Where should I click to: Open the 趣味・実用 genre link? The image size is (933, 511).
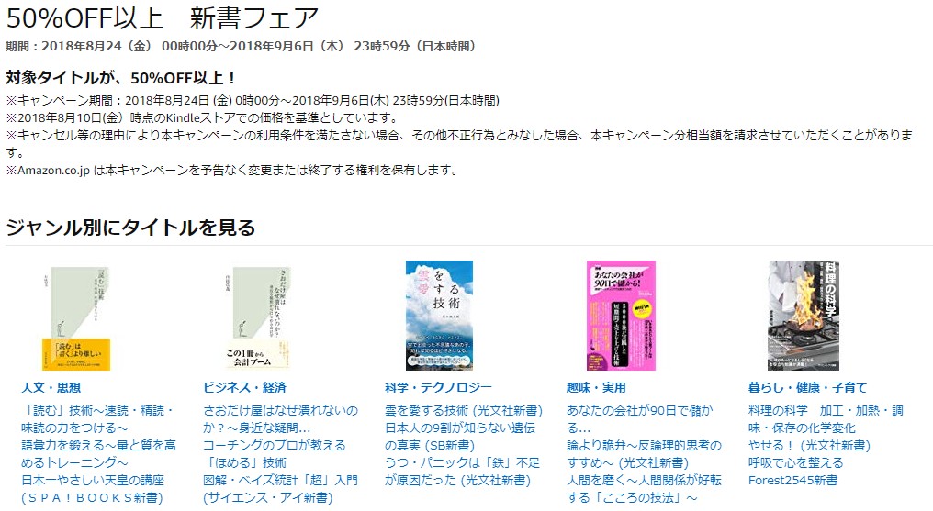596,388
